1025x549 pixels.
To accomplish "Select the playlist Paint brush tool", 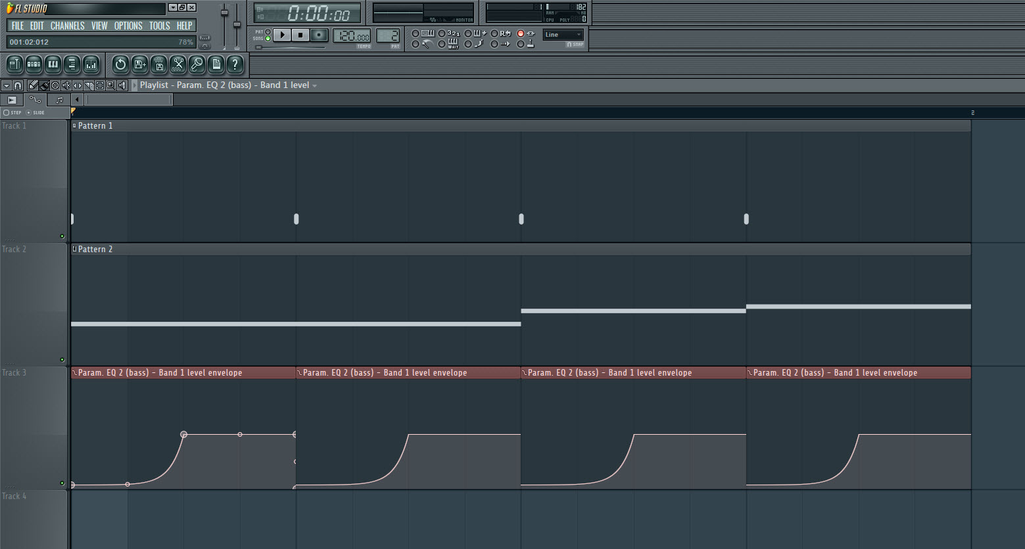I will pos(44,85).
